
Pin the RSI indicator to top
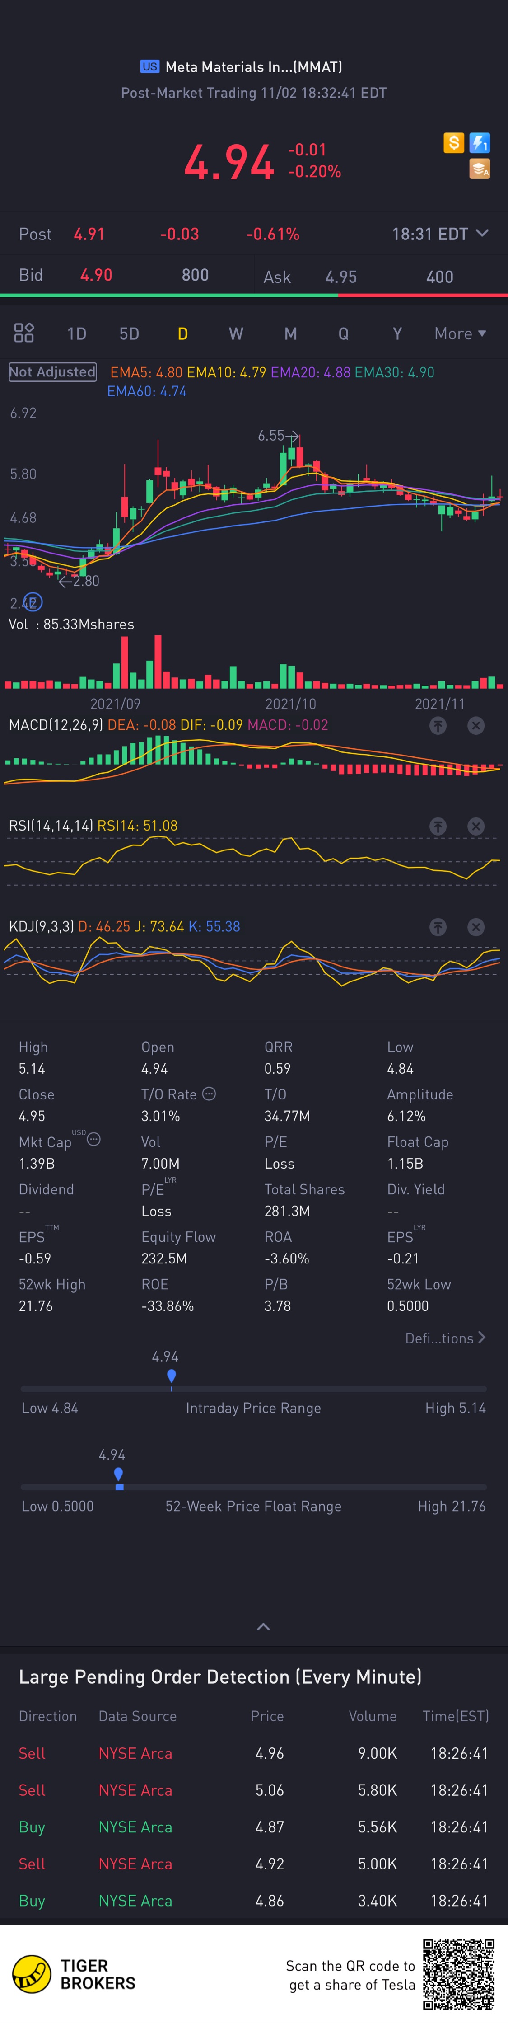click(x=438, y=827)
